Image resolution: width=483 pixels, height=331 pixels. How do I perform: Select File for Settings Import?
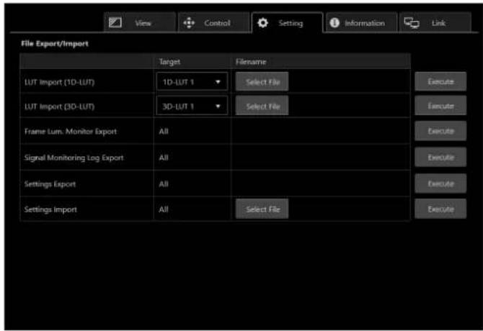coord(262,209)
